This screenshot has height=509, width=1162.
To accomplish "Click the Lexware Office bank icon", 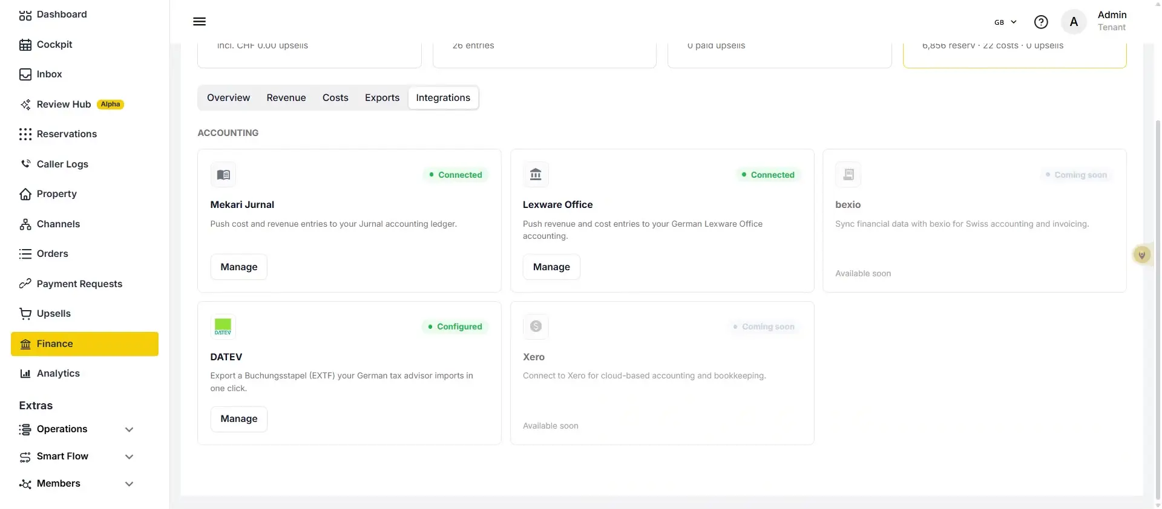I will (x=536, y=175).
